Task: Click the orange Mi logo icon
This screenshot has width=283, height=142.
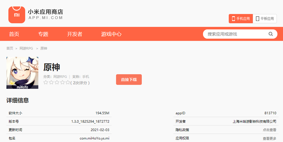Action: point(17,15)
